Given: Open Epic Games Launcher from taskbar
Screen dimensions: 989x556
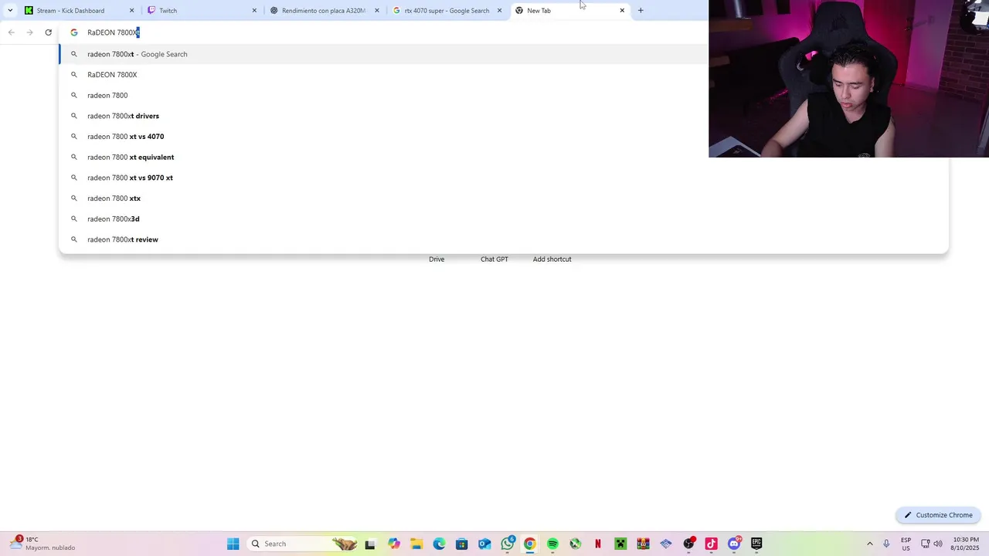Looking at the screenshot, I should pos(756,544).
